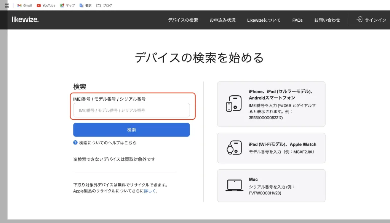Image resolution: width=390 pixels, height=223 pixels.
Task: Open the YouTube bookmark
Action: [46, 5]
